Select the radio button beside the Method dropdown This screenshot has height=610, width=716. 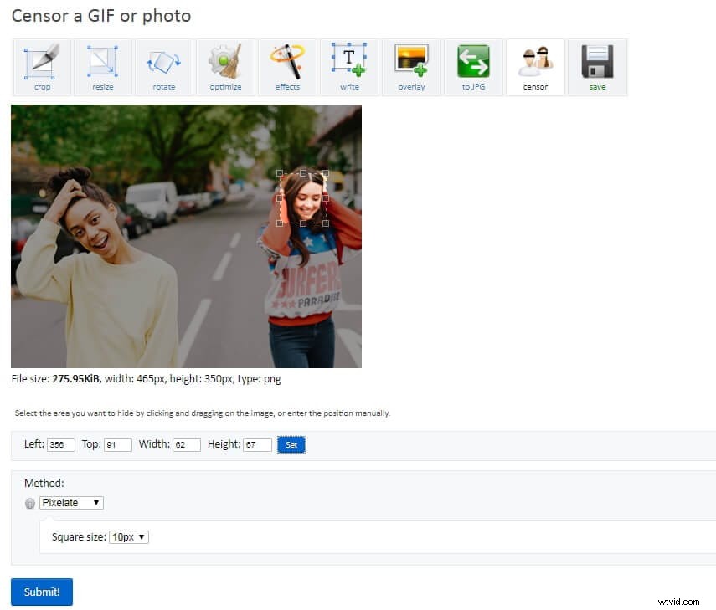pos(30,502)
